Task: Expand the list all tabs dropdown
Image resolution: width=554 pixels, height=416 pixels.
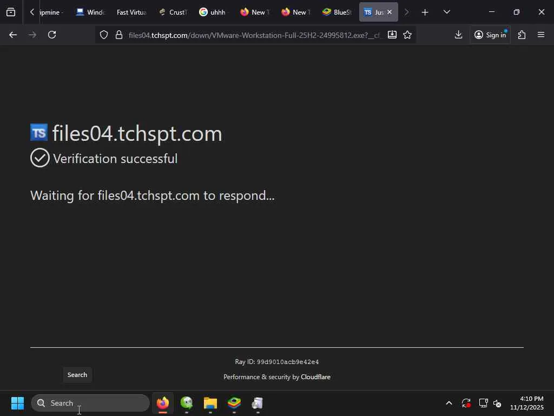Action: (446, 12)
